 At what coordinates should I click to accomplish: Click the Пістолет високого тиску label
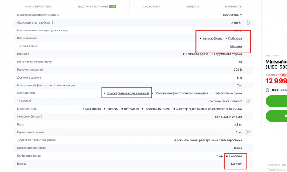tap(34, 62)
